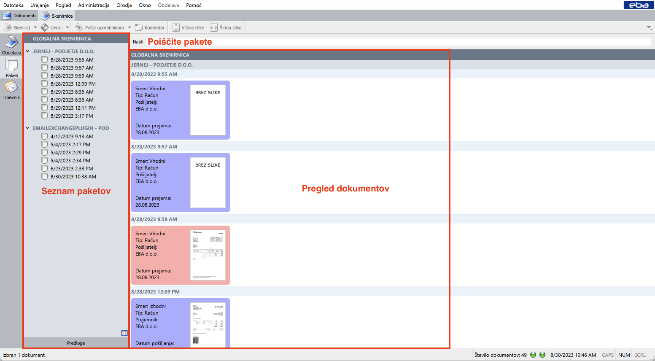
Task: Select Širina slike fit-width icon
Action: [x=214, y=27]
